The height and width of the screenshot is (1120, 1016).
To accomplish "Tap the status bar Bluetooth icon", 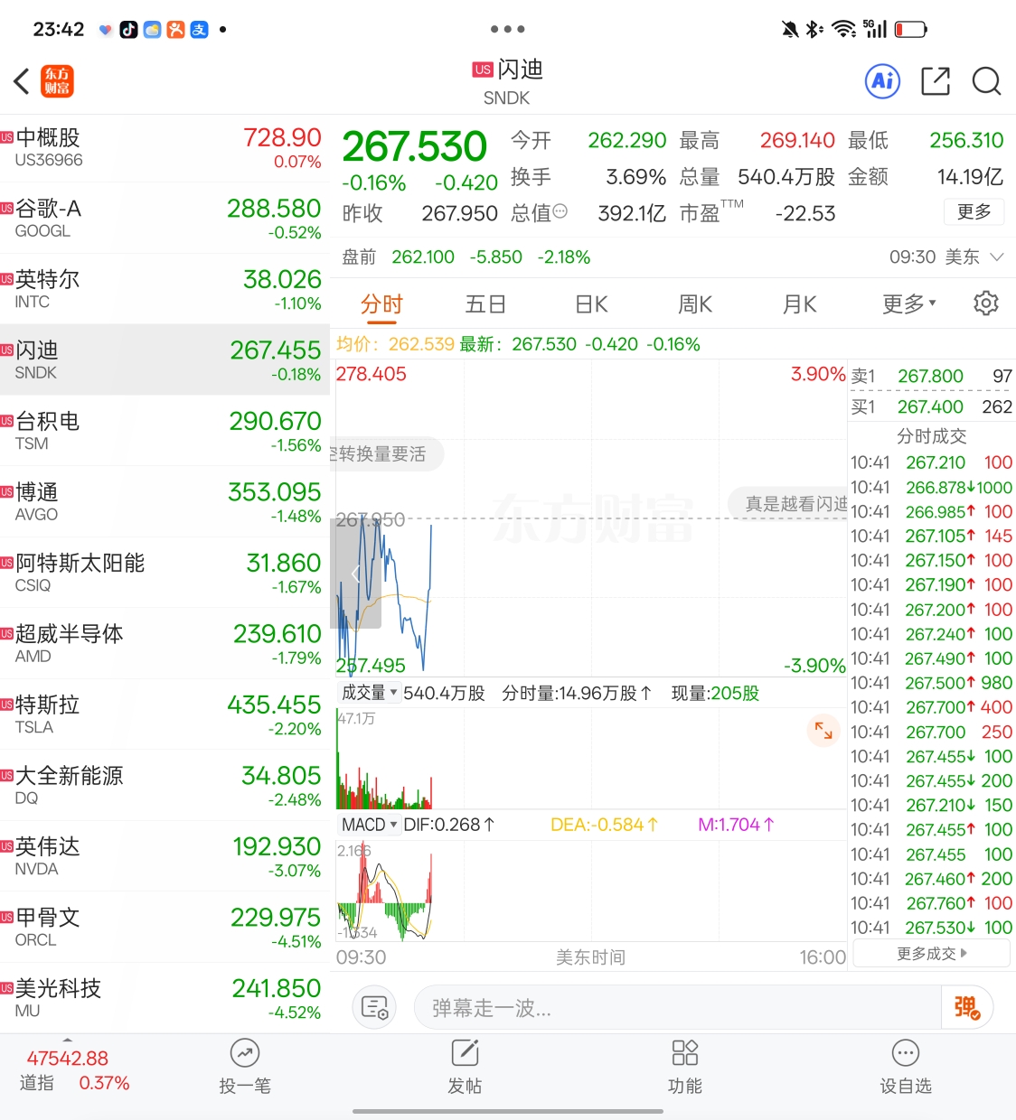I will click(x=814, y=30).
